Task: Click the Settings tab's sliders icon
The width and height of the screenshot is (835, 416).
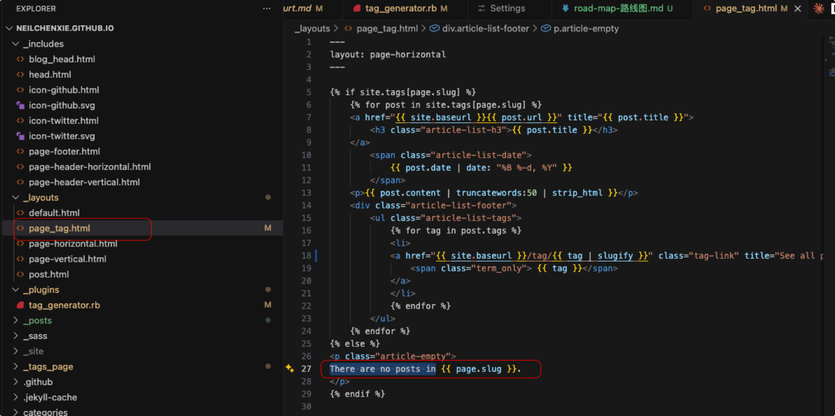Action: tap(481, 8)
